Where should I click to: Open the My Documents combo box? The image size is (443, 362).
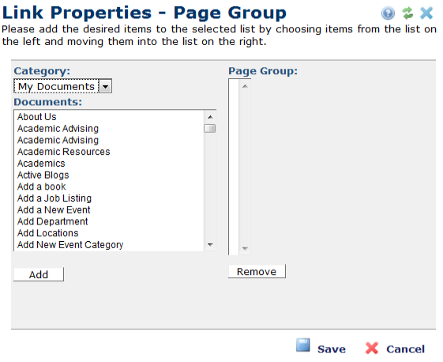62,86
